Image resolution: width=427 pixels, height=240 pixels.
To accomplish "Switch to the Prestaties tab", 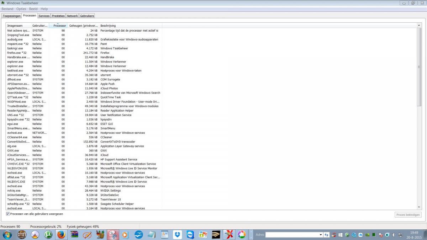I will click(x=58, y=16).
